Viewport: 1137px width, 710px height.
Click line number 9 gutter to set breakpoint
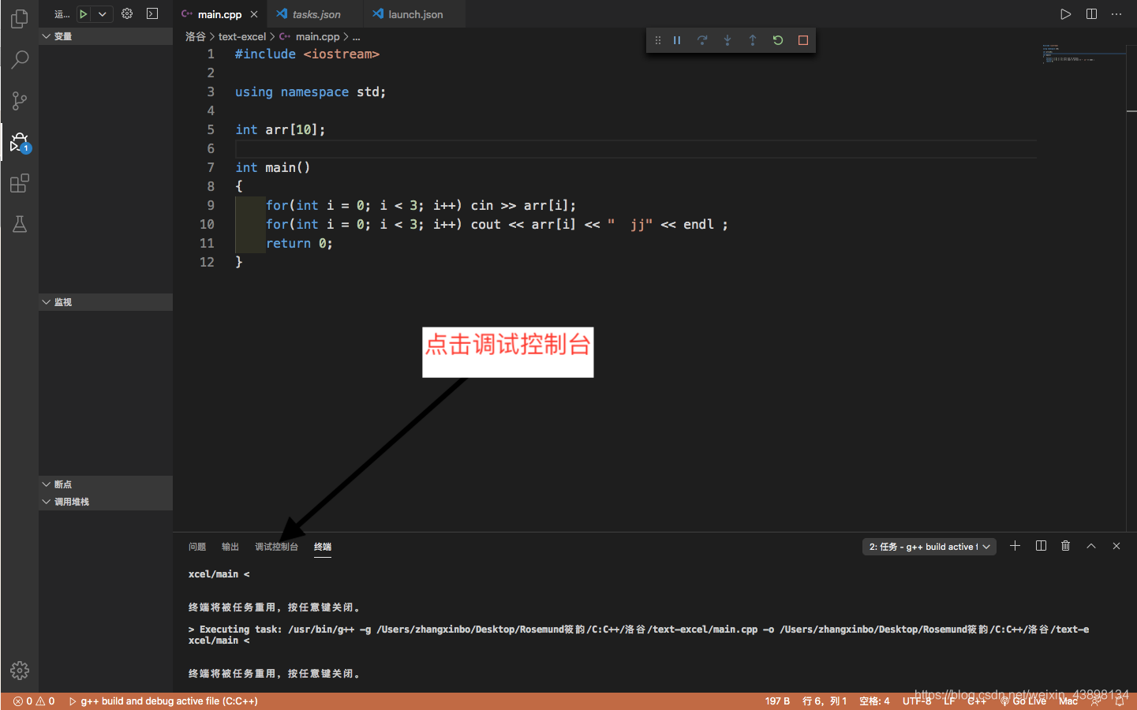211,205
